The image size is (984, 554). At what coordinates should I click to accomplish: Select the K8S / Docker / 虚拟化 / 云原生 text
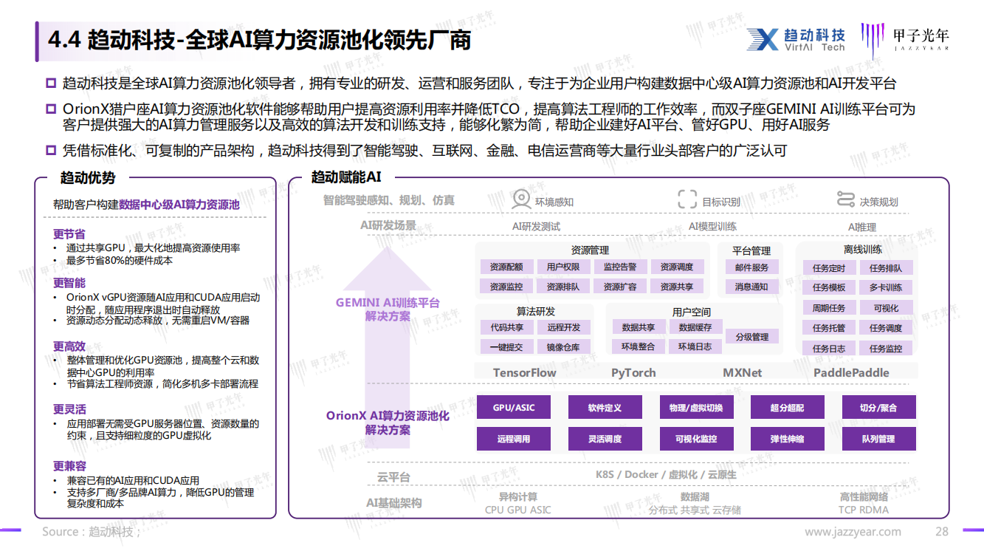pyautogui.click(x=666, y=474)
